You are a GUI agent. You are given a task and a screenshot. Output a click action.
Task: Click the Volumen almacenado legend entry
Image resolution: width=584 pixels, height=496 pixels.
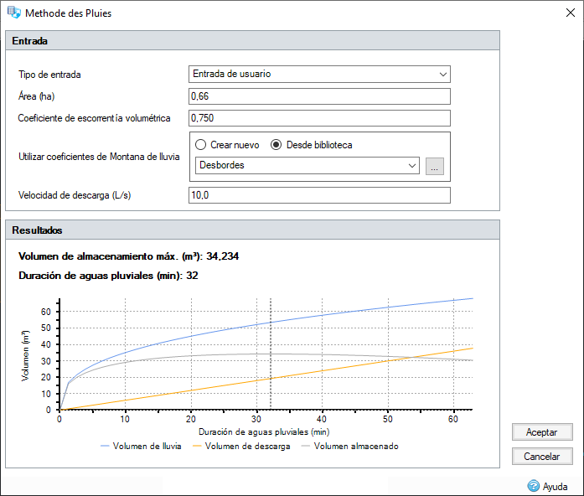(350, 446)
